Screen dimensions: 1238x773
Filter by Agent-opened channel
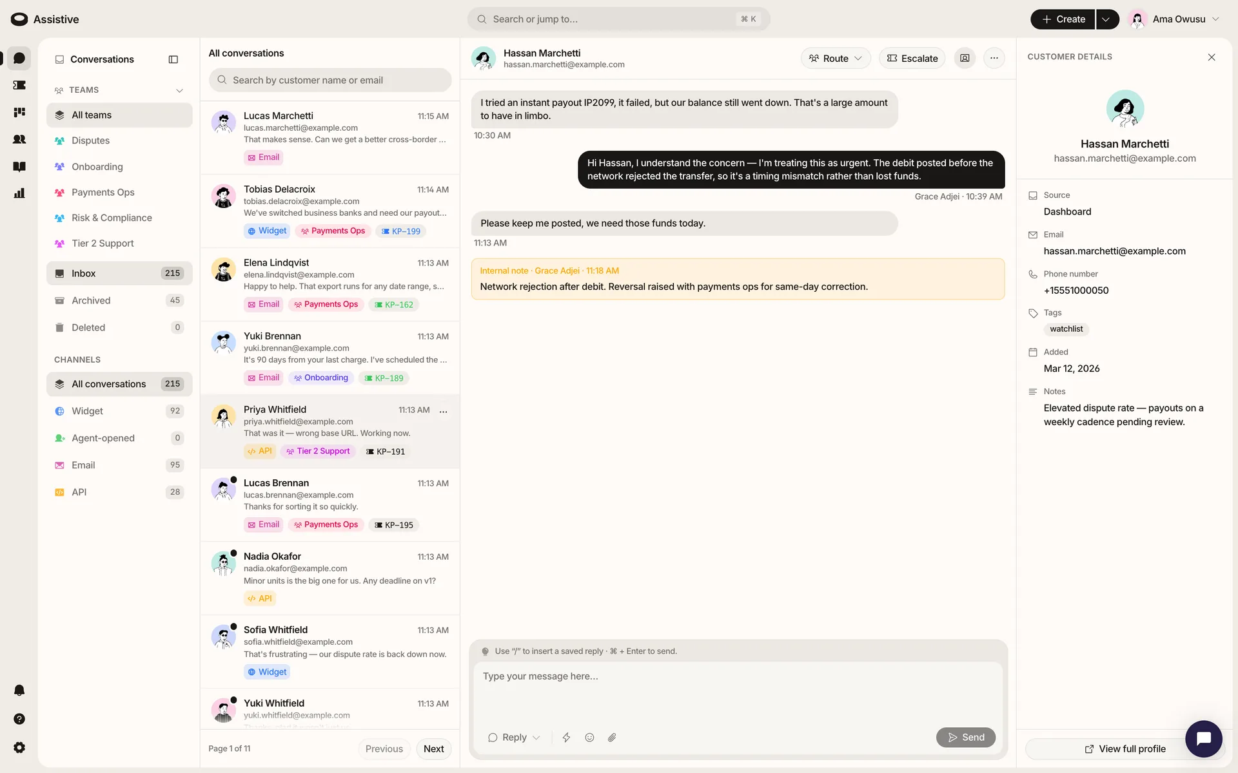[x=119, y=438]
